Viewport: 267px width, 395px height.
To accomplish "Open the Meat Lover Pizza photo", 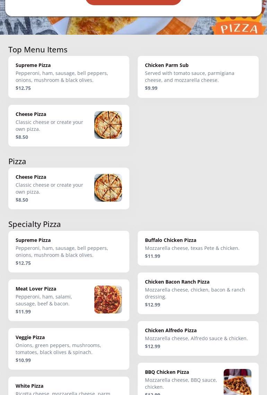I will (x=108, y=300).
